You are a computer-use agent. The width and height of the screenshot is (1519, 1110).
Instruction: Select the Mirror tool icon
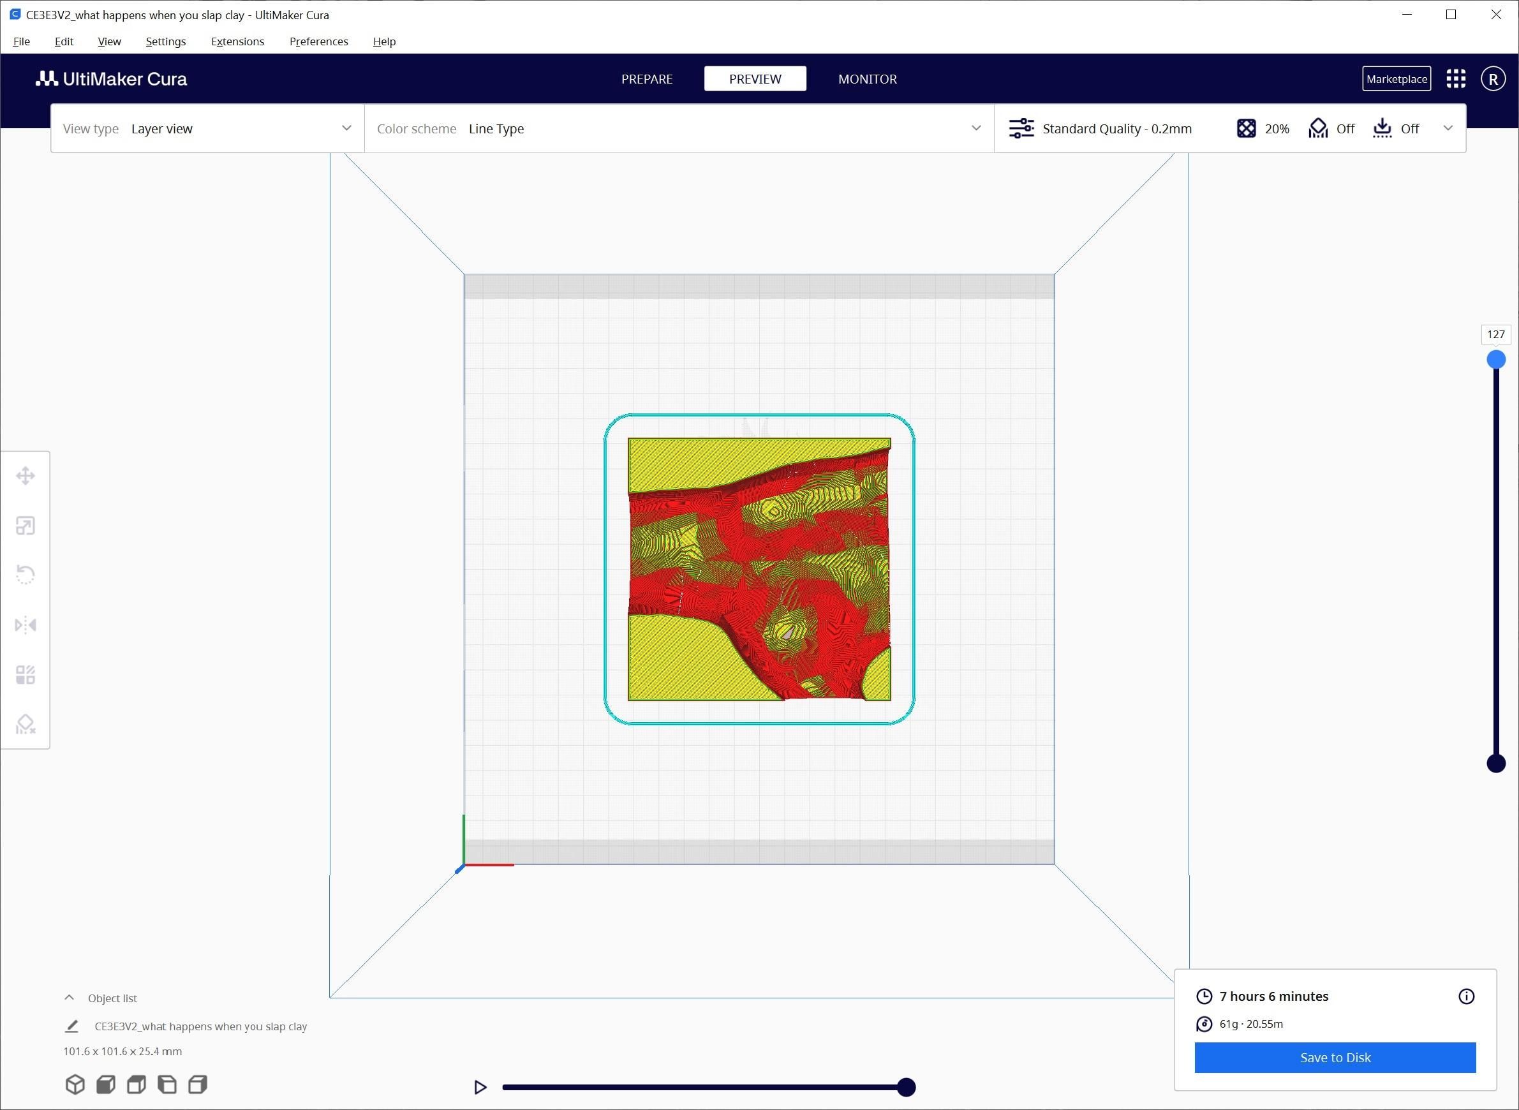coord(26,625)
